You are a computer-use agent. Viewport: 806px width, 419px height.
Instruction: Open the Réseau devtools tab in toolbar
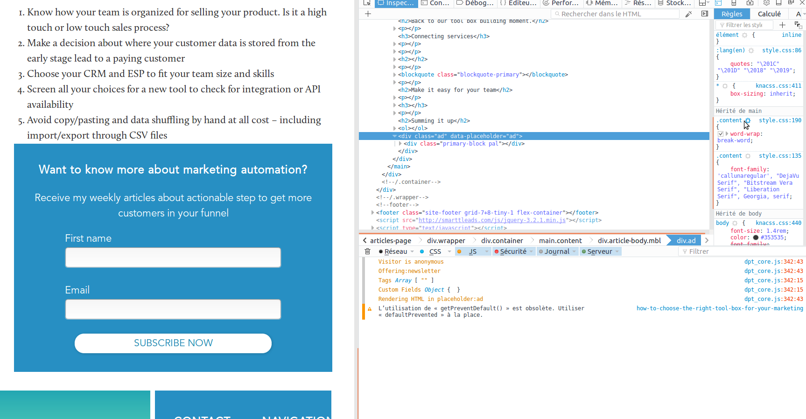[x=638, y=3]
